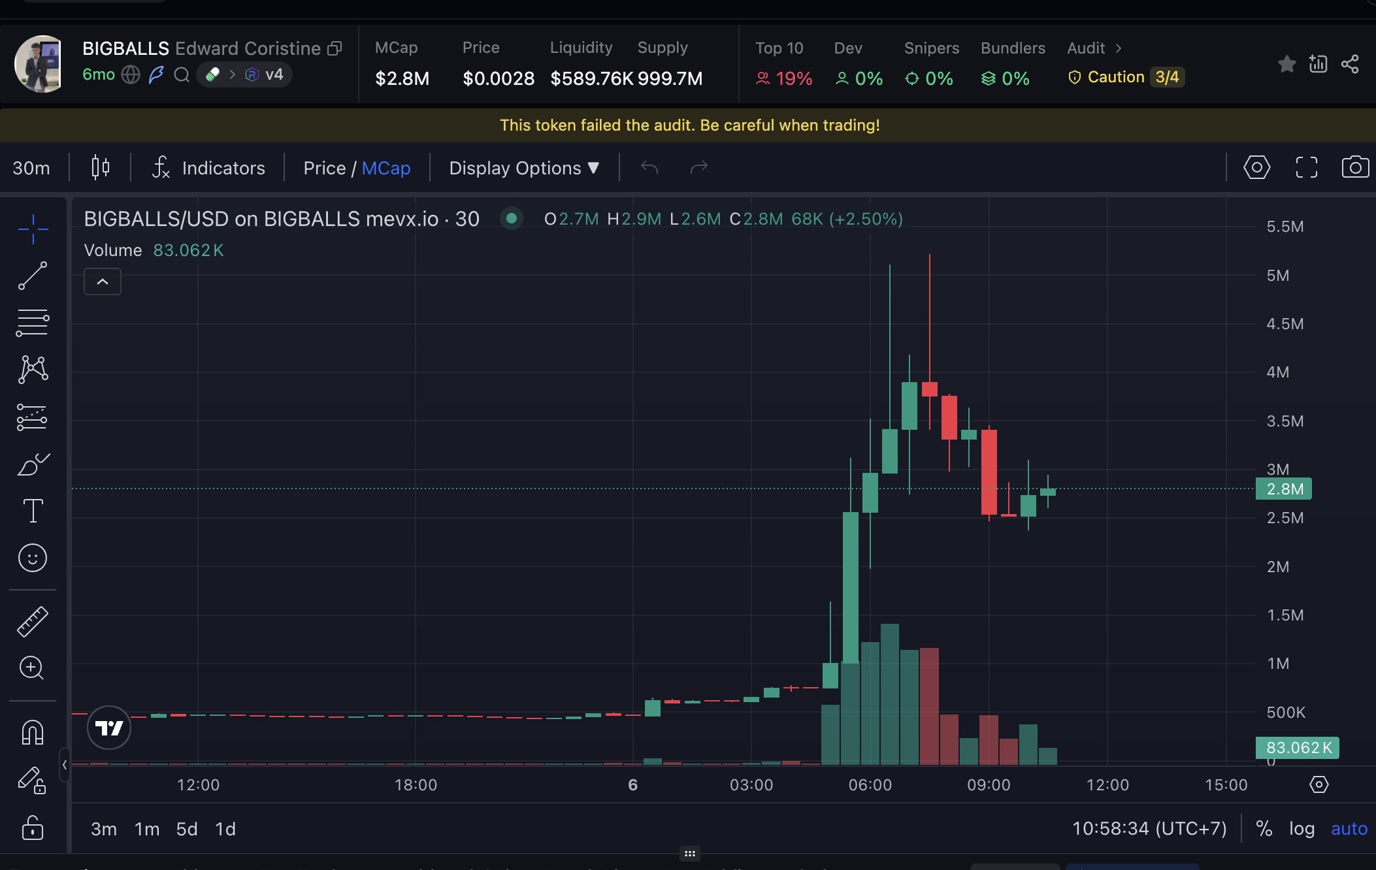Select the crosshair cursor tool
The height and width of the screenshot is (870, 1376).
(33, 229)
